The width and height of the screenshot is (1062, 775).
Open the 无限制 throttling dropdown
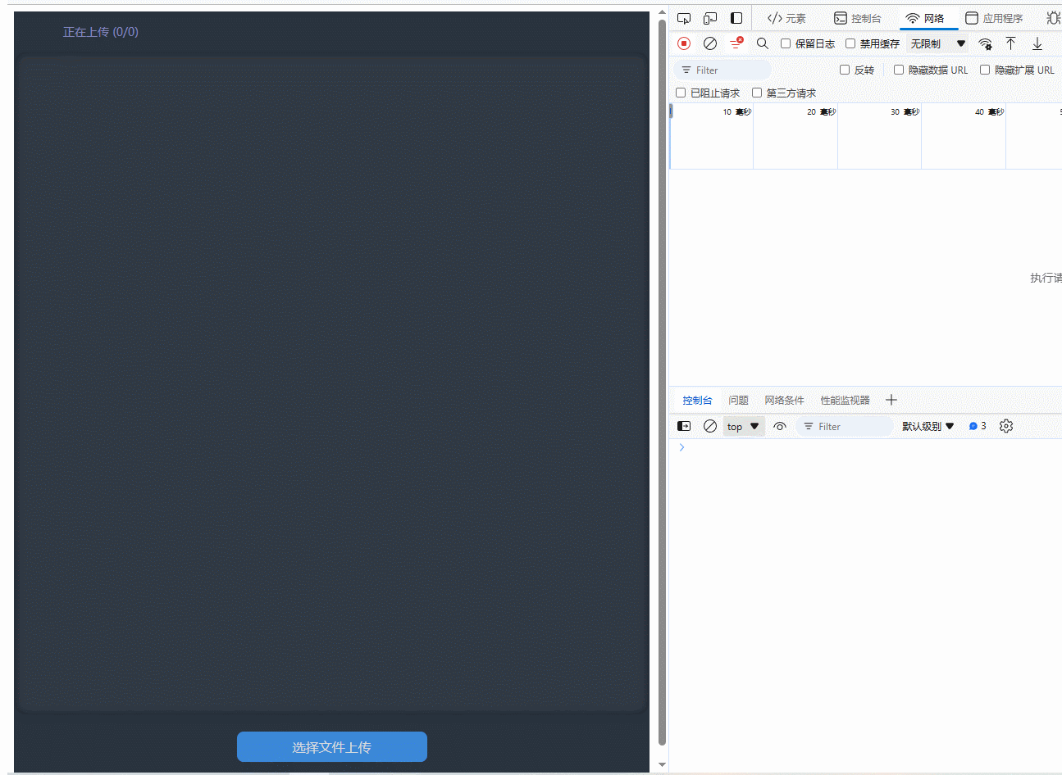938,43
